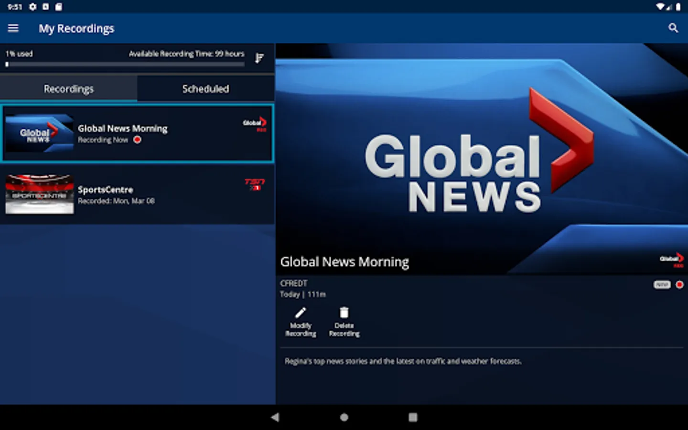This screenshot has height=430, width=688.
Task: Tap the Global channel logo on Global News Morning row
Action: [x=255, y=124]
